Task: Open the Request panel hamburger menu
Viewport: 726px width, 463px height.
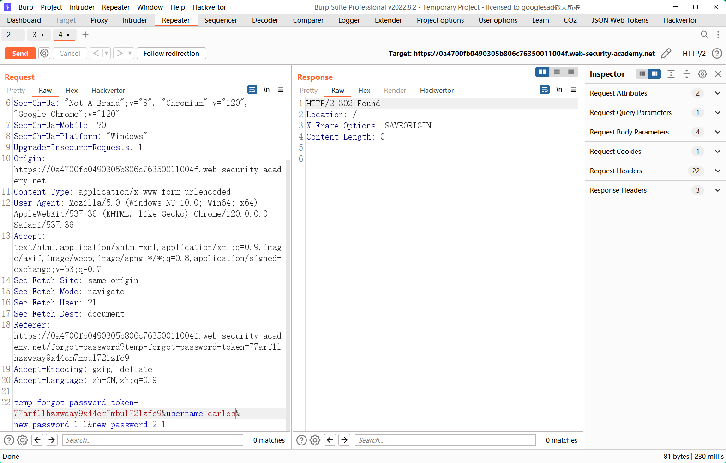Action: [x=281, y=90]
